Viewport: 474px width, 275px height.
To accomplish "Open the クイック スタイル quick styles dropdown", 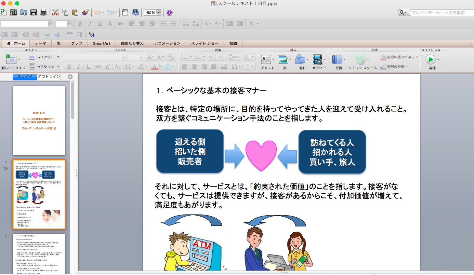I will tap(368, 59).
